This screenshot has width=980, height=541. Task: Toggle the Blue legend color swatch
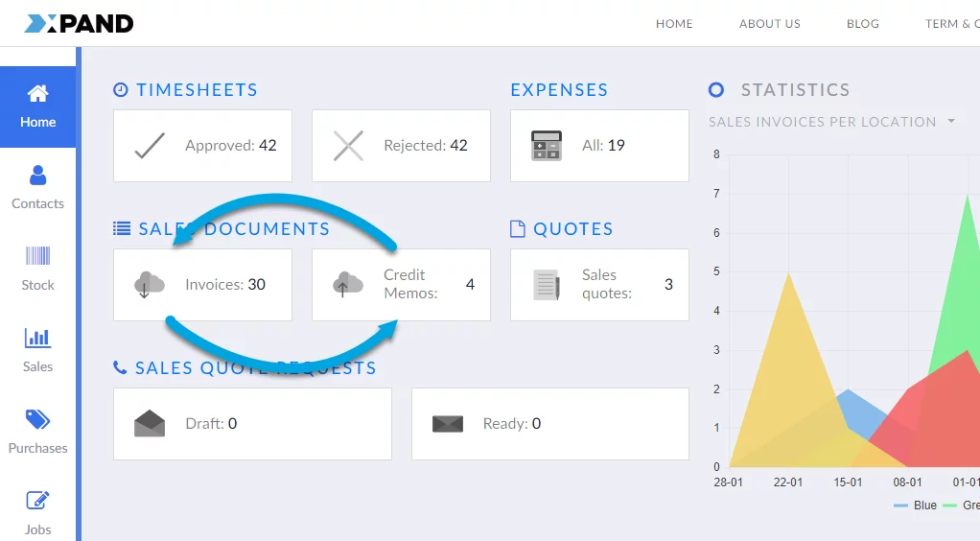point(900,506)
